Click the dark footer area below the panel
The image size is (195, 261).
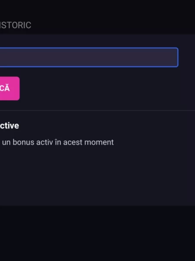pyautogui.click(x=97, y=233)
